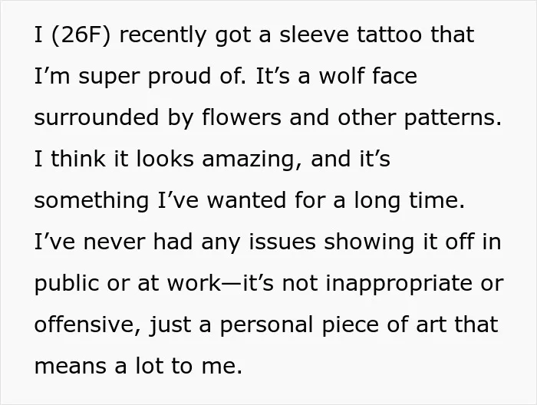The height and width of the screenshot is (405, 537).
Task: Click the word "issues" in the sixth line
Action: pyautogui.click(x=282, y=241)
